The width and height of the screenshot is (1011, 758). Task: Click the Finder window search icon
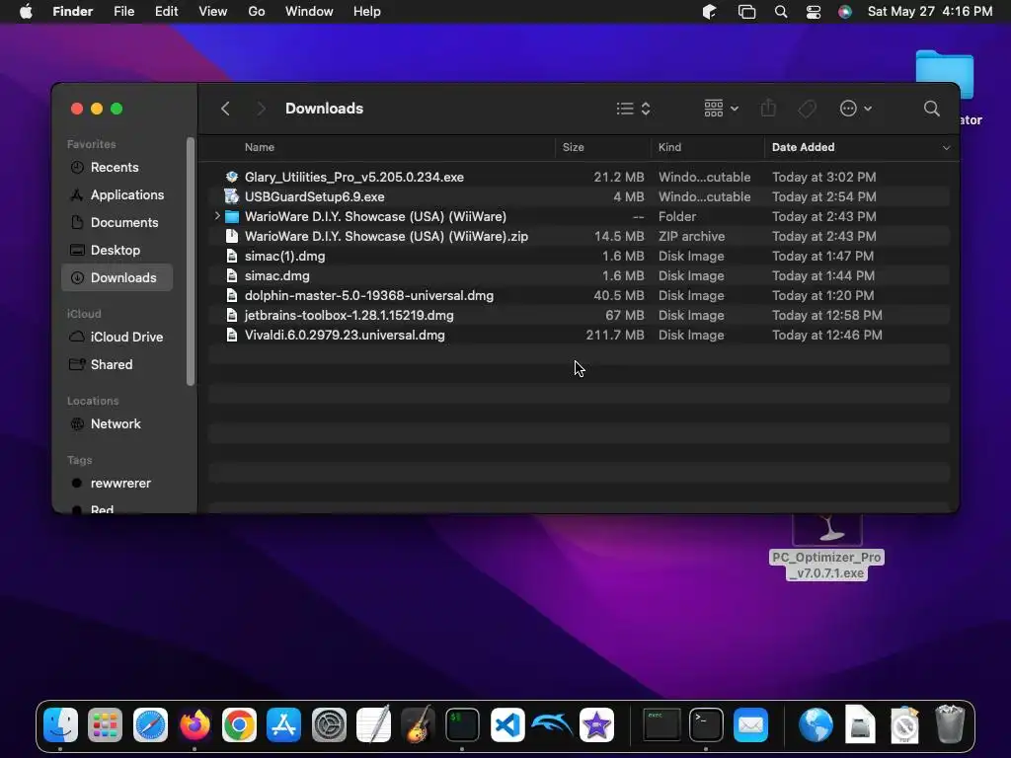coord(931,109)
